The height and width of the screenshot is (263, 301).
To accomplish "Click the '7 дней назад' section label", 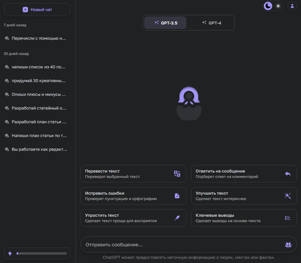I will coord(15,25).
